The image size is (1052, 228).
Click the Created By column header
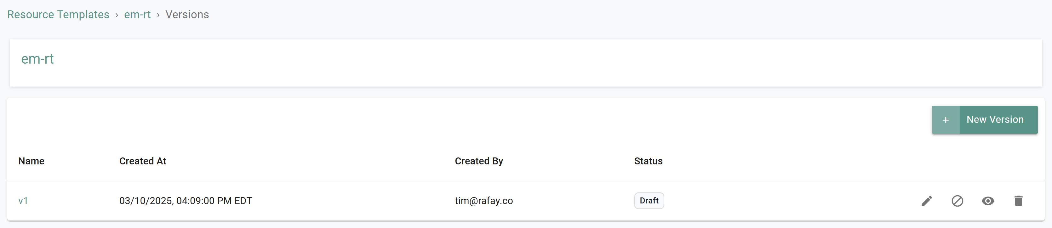(479, 161)
